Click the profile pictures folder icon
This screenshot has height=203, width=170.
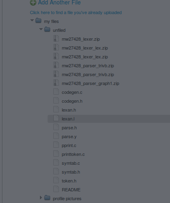pos(47,198)
